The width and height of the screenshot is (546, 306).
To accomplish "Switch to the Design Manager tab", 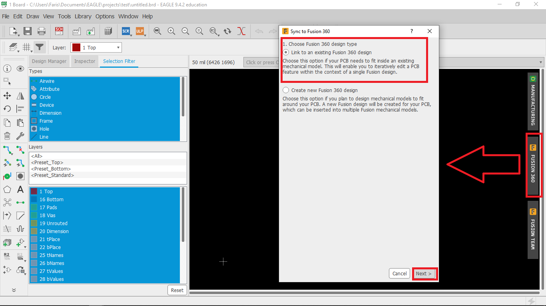I will tap(49, 61).
